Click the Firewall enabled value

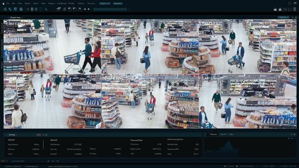pos(78,154)
